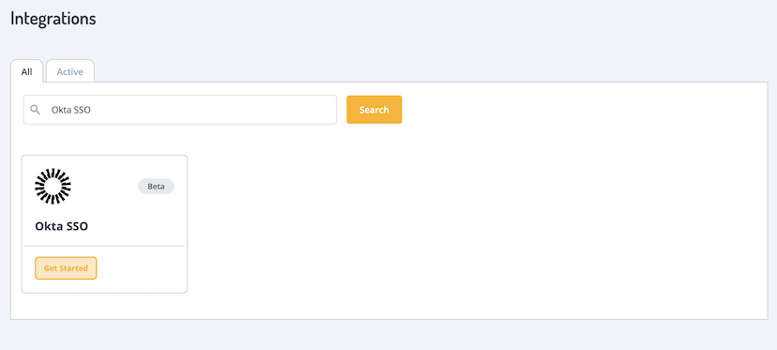
Task: Click the Okta SSO card title
Action: pos(61,226)
